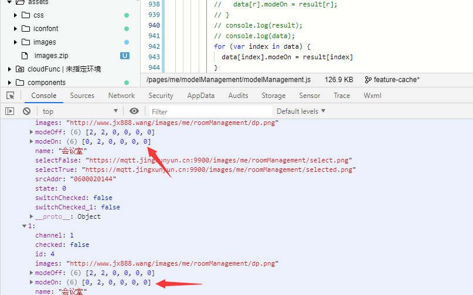Expand the iconfont folder
Image resolution: width=473 pixels, height=295 pixels.
click(15, 29)
